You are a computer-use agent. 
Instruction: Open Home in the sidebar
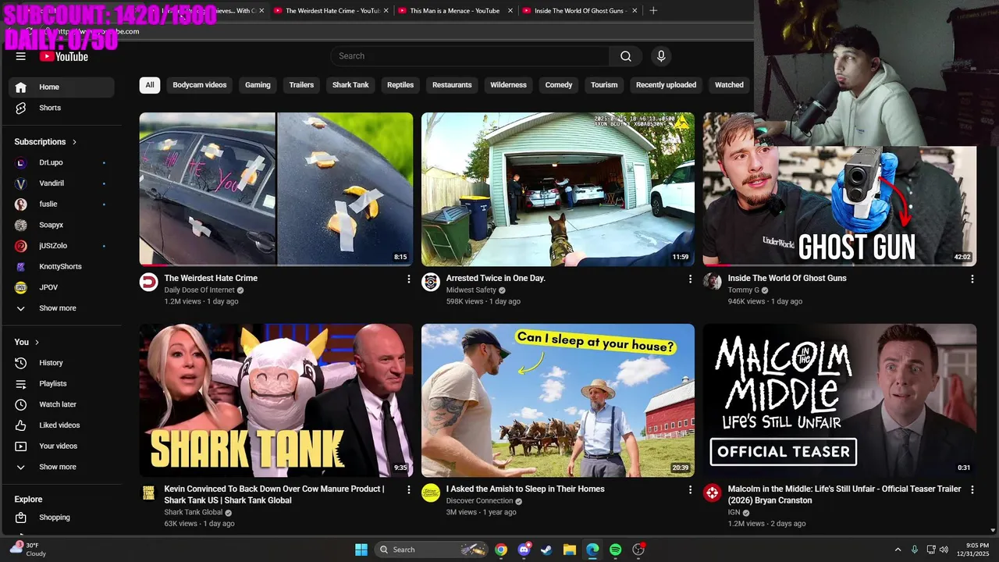pyautogui.click(x=62, y=87)
